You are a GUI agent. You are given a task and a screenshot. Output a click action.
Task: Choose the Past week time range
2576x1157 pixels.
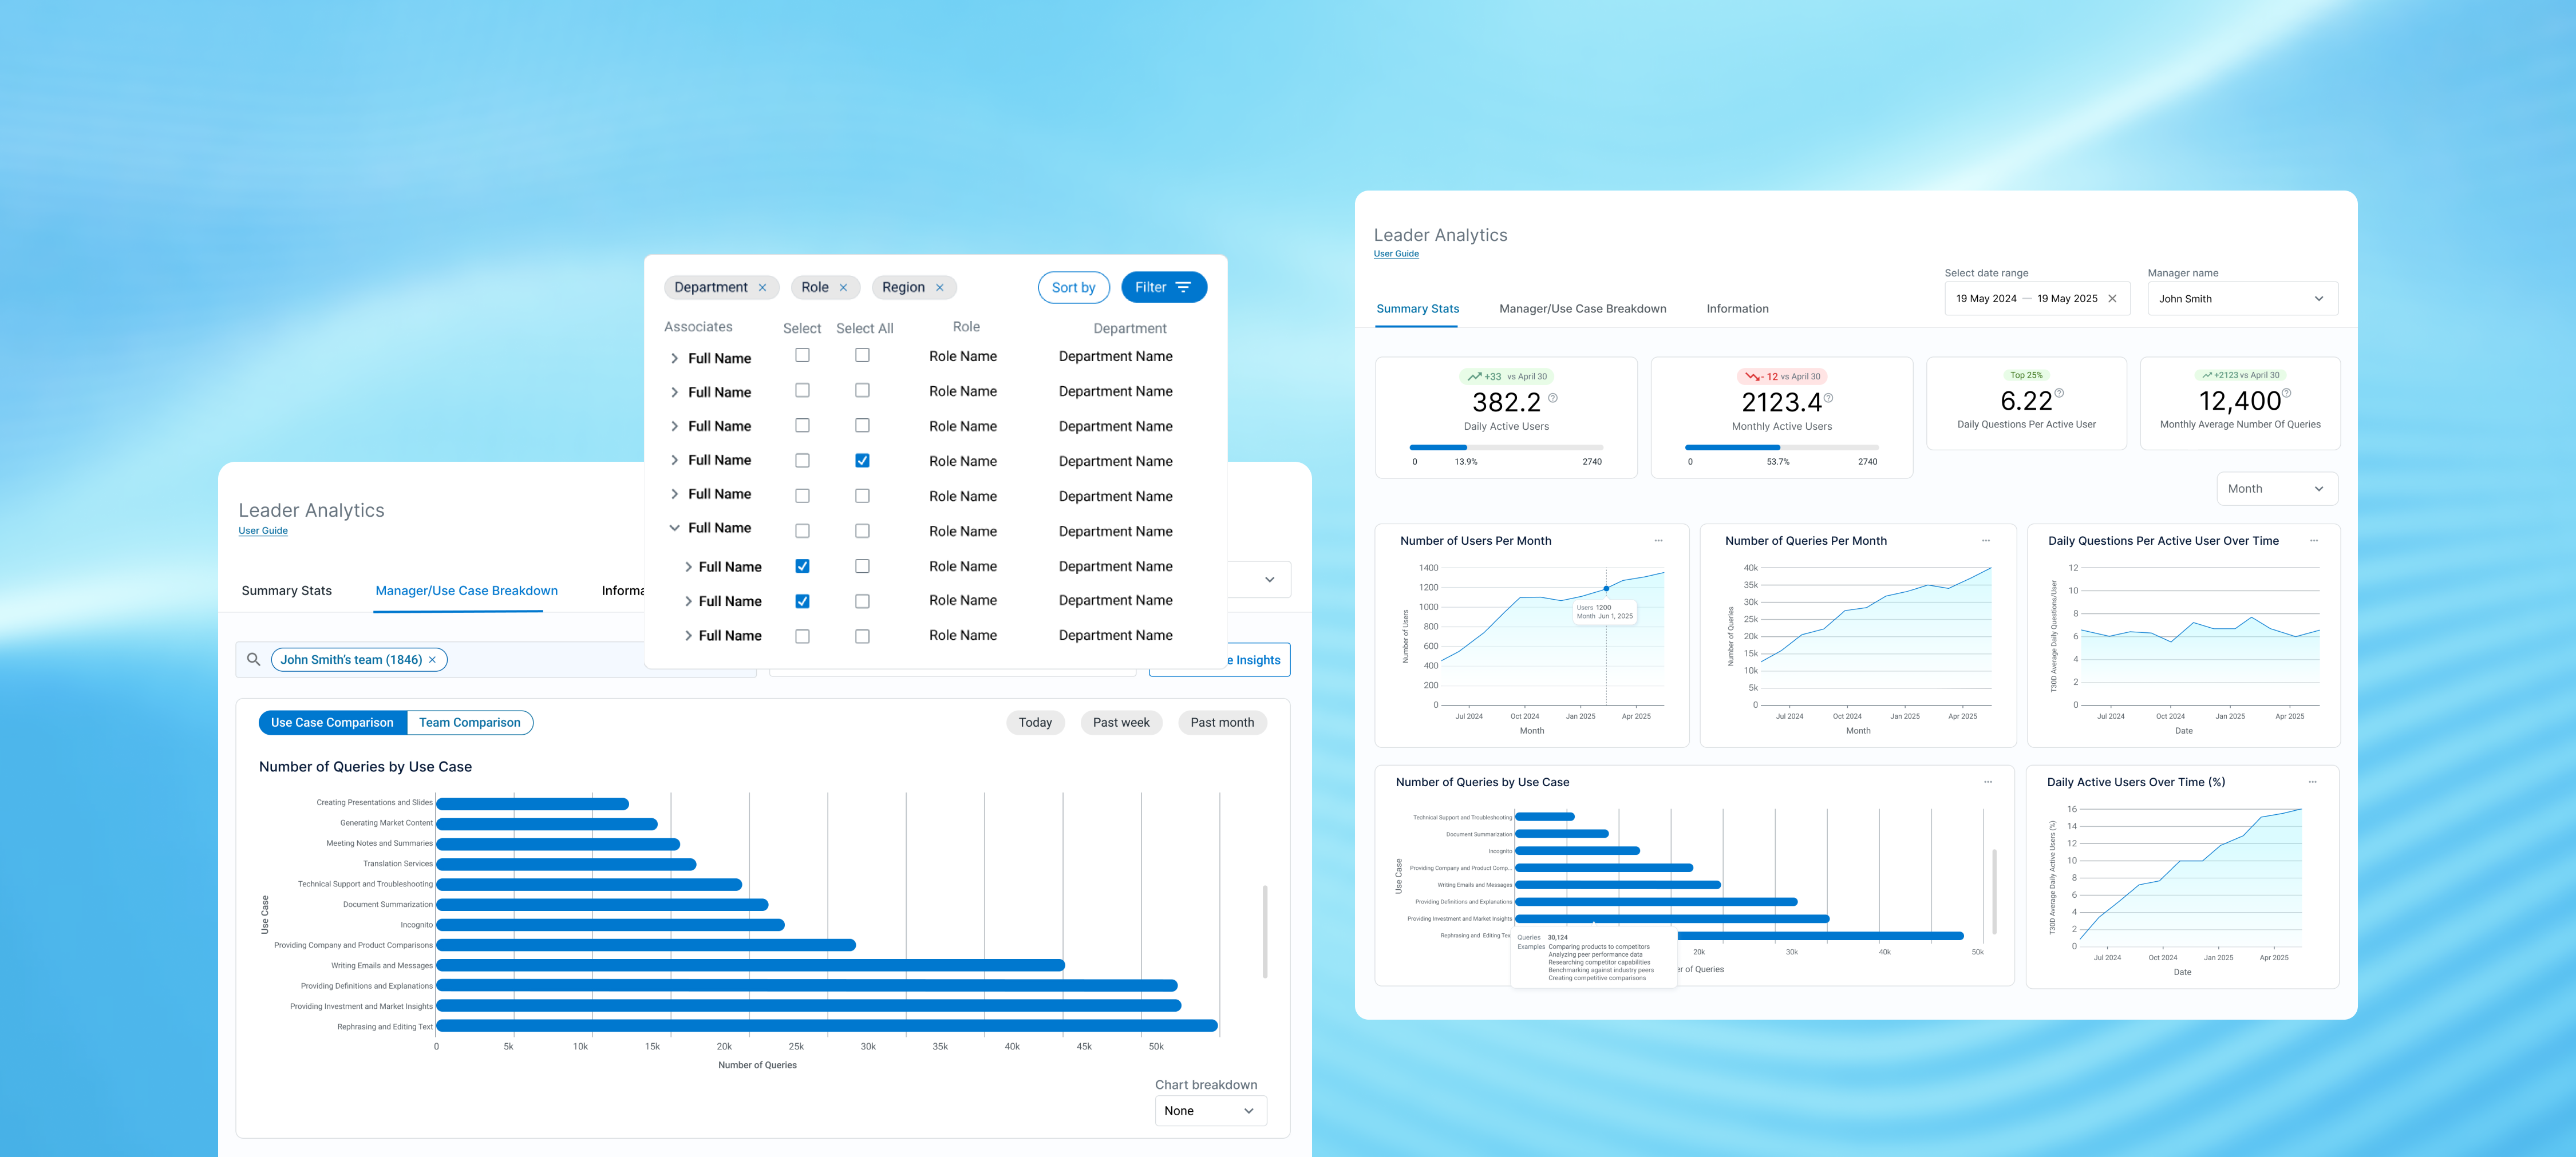pos(1121,723)
